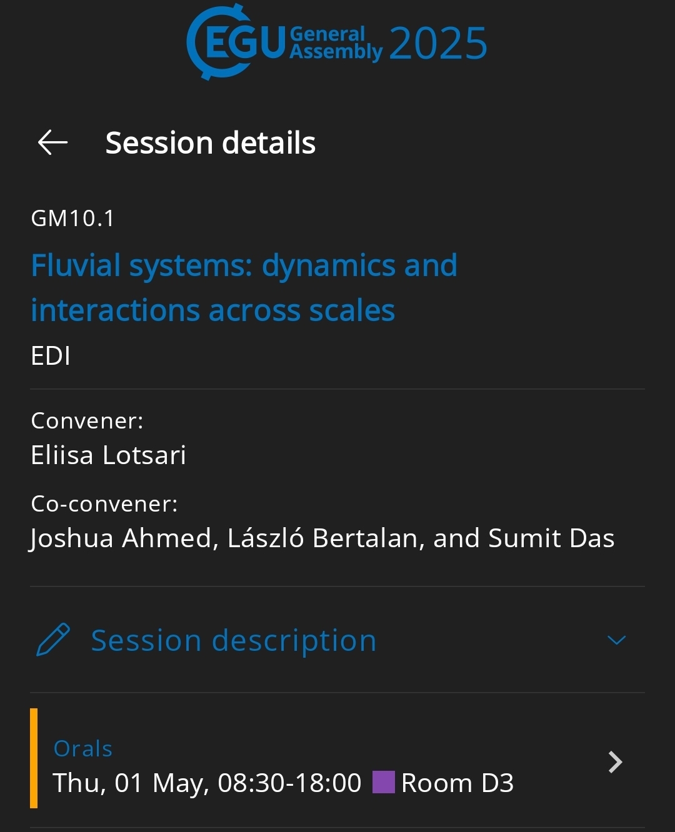Click the EDI label

(51, 356)
